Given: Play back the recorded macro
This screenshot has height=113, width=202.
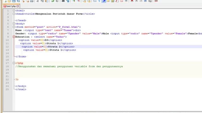Looking at the screenshot, I should [x=141, y=1].
